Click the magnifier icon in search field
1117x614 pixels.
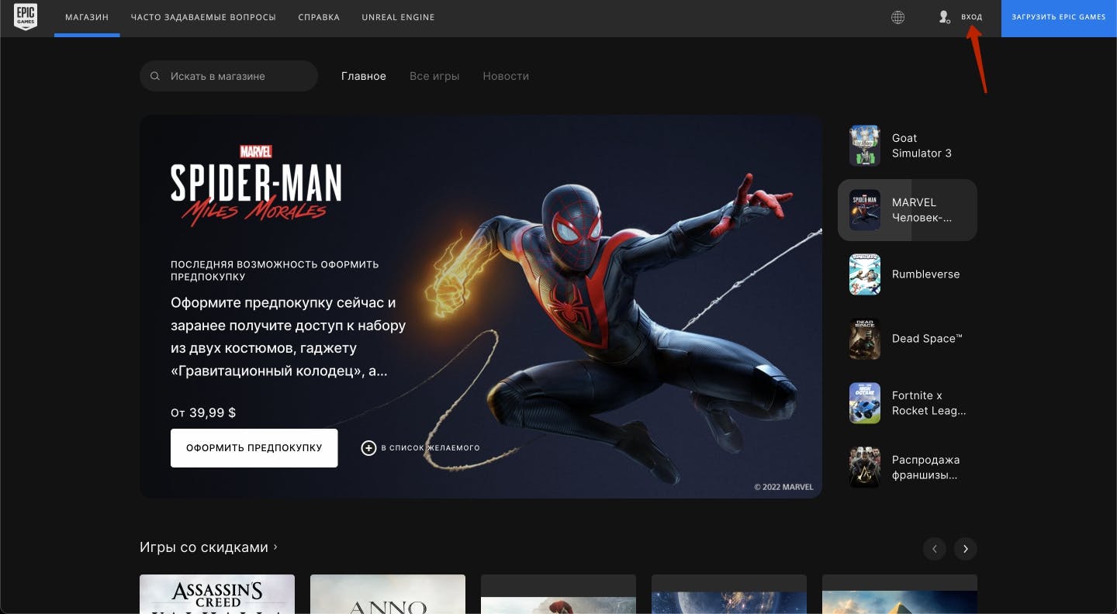(x=155, y=76)
